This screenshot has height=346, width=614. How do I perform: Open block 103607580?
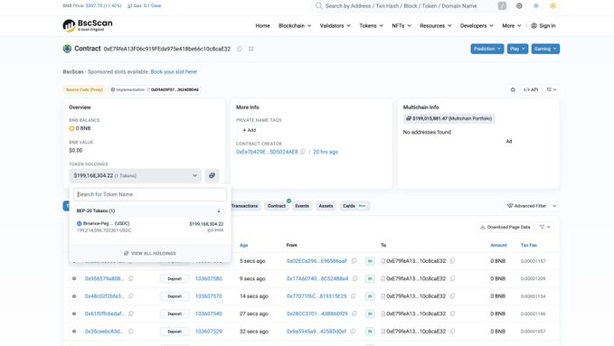[209, 278]
